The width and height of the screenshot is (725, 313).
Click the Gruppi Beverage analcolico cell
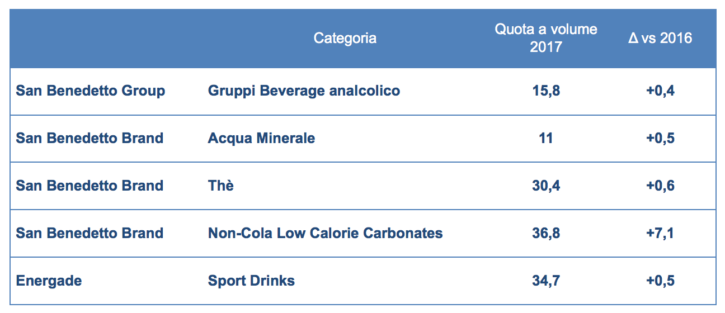click(x=304, y=91)
